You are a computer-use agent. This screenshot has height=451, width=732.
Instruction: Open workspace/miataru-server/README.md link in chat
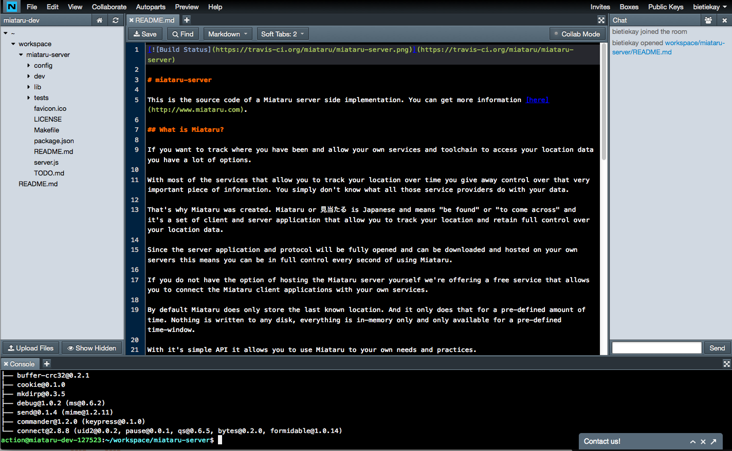click(668, 47)
